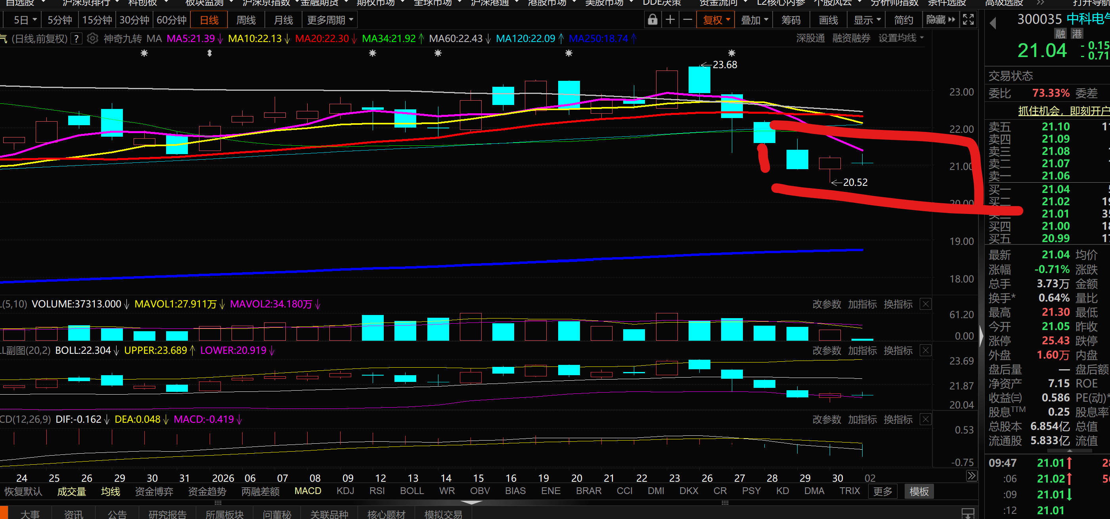1110x519 pixels.
Task: Click the lock icon in chart toolbar
Action: [x=653, y=20]
